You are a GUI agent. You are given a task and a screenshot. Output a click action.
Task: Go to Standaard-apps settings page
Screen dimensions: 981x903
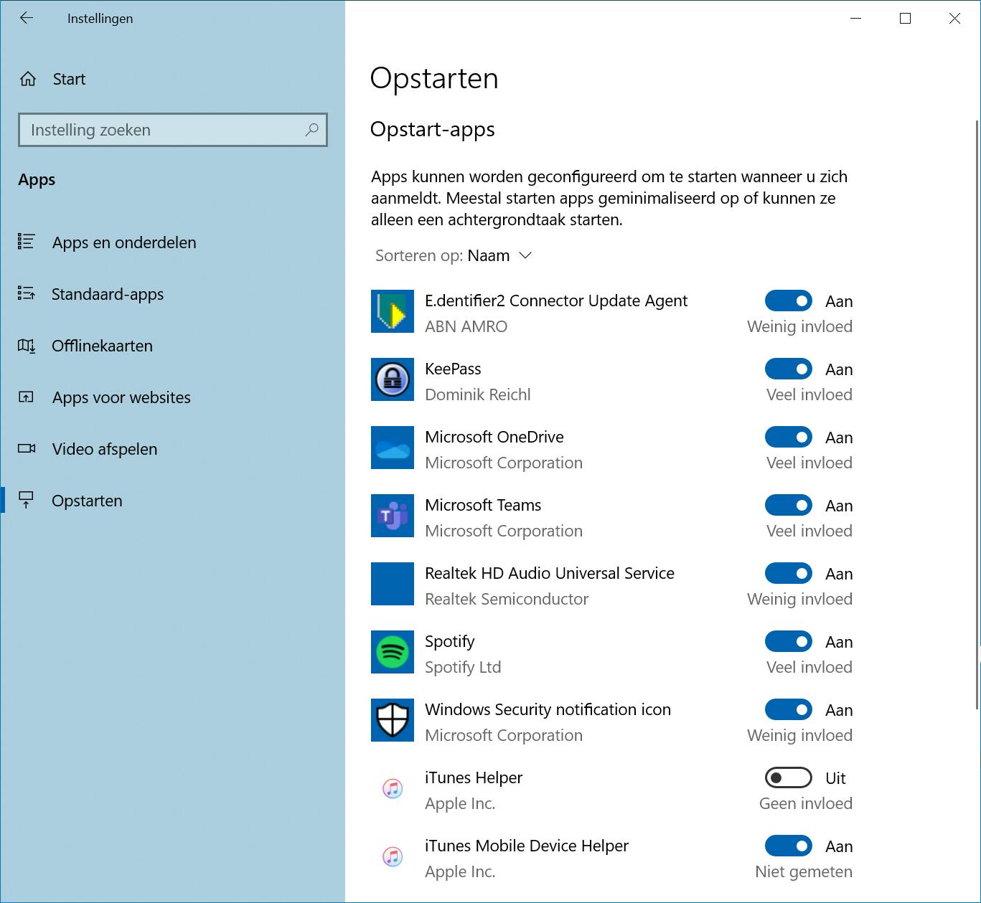(172, 294)
